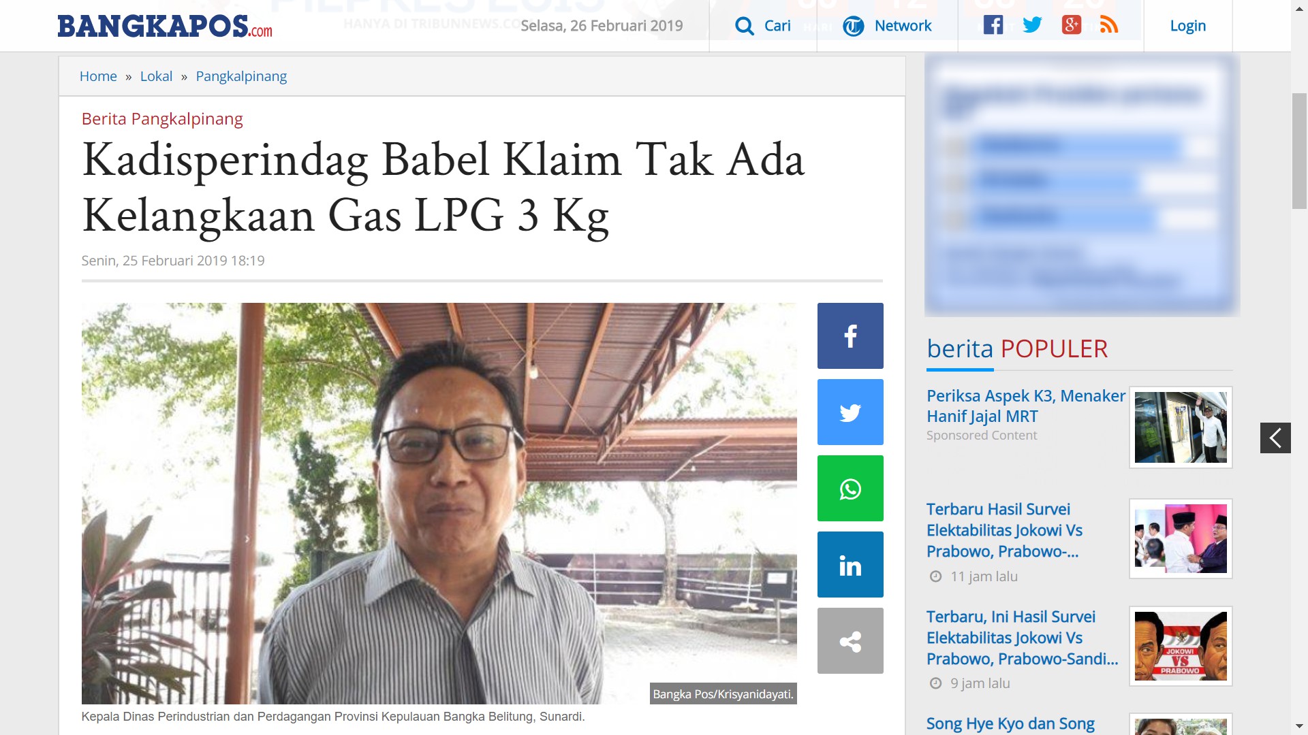The height and width of the screenshot is (735, 1308).
Task: Expand the side panel arrow
Action: (x=1275, y=438)
